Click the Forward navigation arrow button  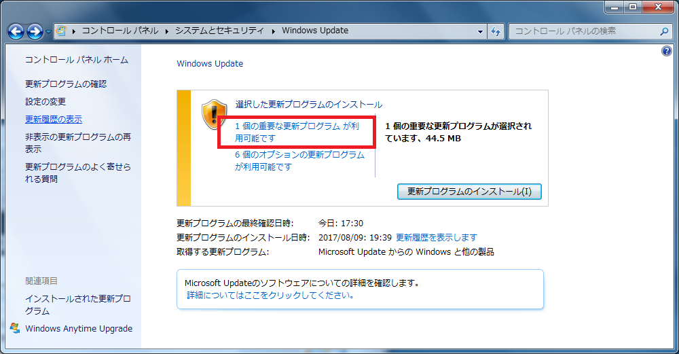click(x=35, y=31)
